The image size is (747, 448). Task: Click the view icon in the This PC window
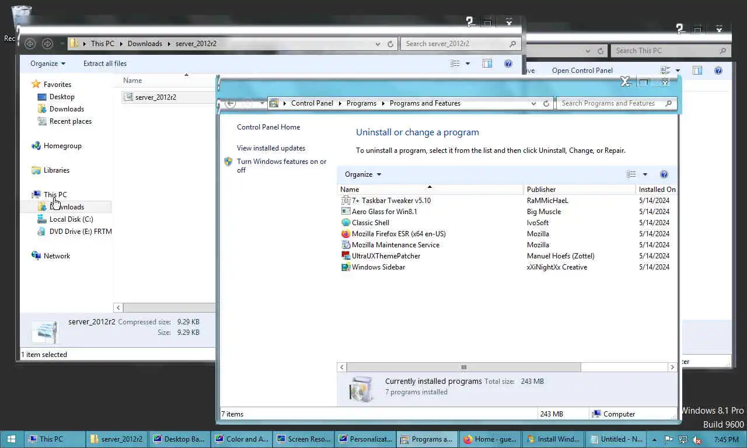[x=665, y=71]
